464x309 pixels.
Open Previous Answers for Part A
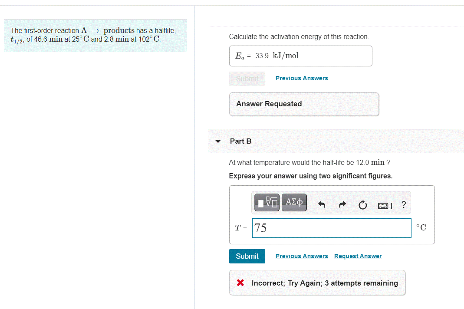[x=302, y=78]
